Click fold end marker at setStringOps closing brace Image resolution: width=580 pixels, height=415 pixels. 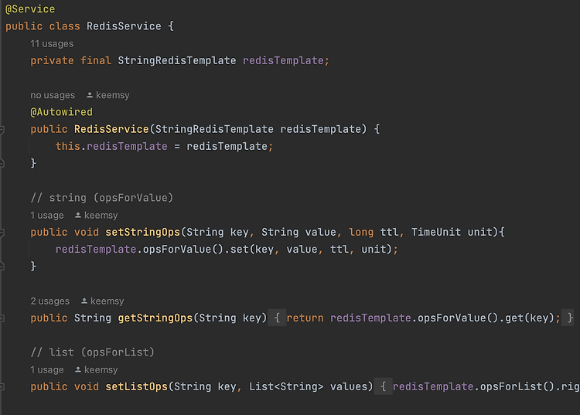pyautogui.click(x=2, y=267)
